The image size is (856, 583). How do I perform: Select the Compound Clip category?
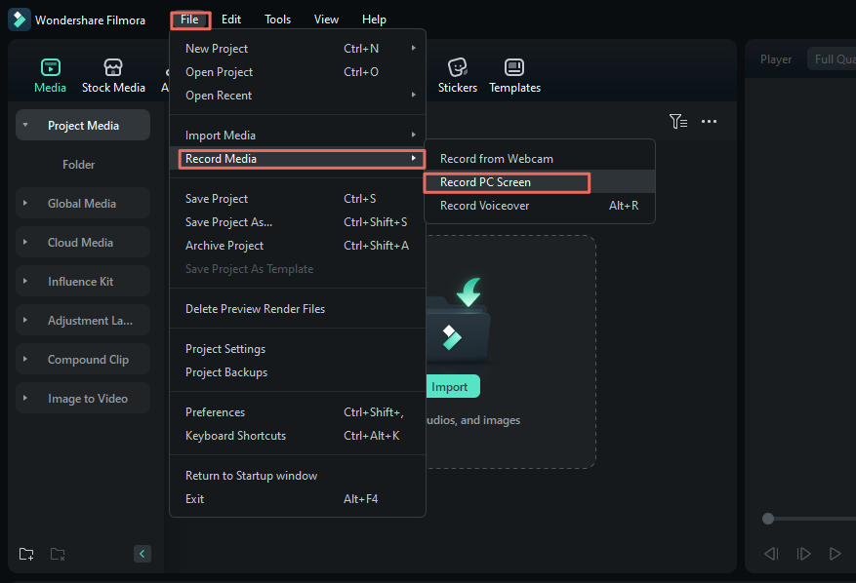83,359
